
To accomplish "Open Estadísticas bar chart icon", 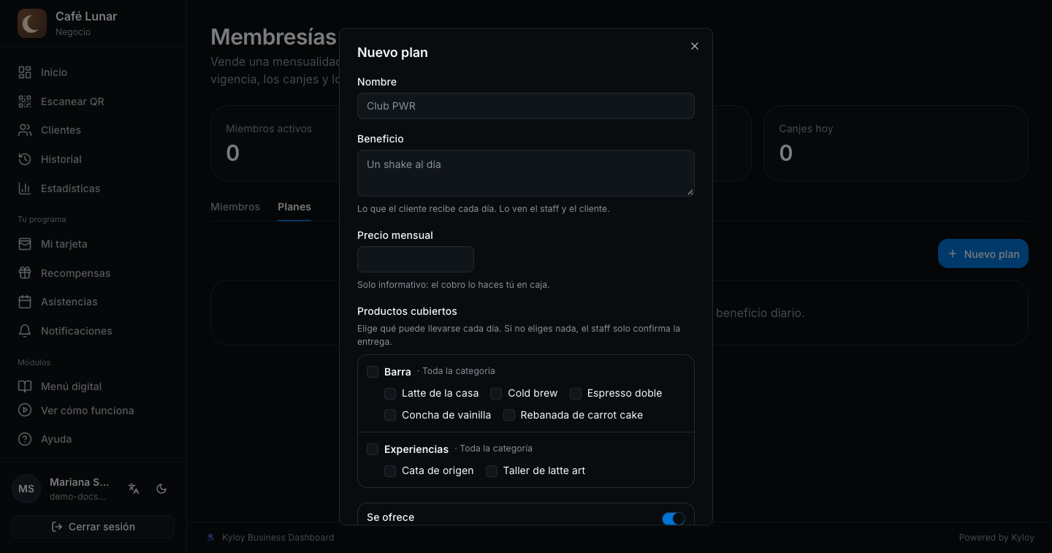I will point(25,188).
